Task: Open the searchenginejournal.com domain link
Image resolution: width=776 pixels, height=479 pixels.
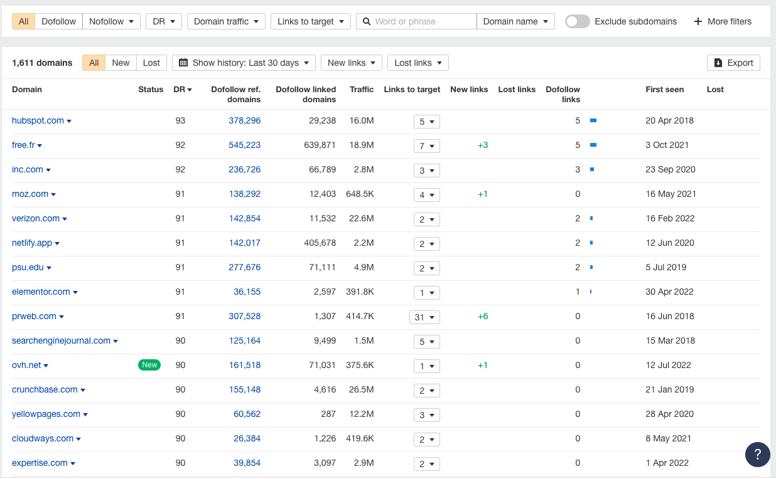Action: 61,340
